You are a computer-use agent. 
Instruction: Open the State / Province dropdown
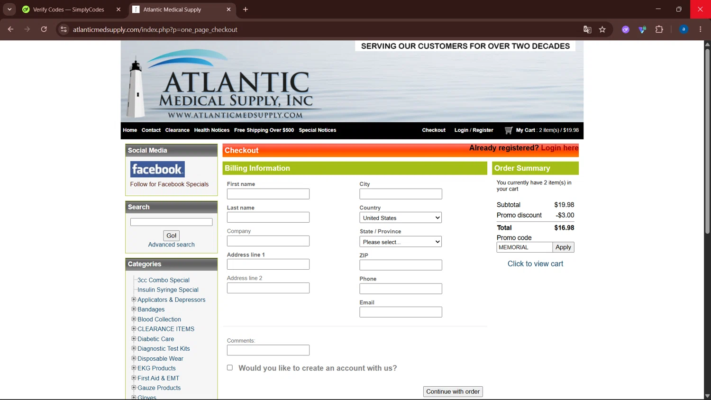[401, 242]
